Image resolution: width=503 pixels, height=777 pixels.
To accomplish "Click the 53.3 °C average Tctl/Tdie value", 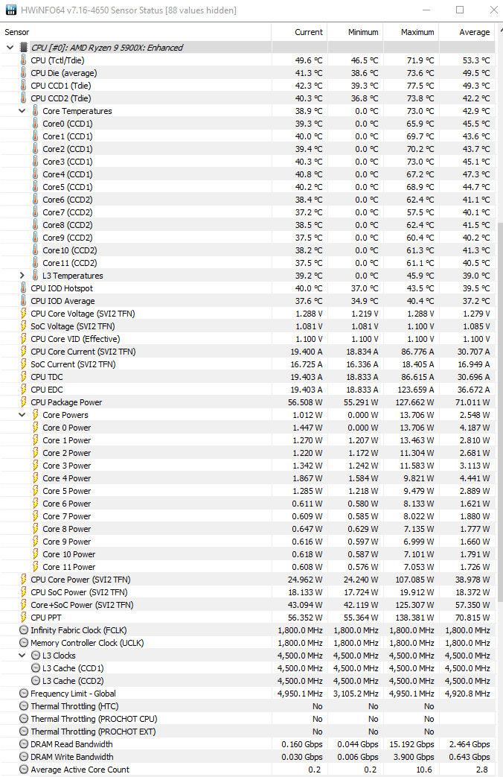I will (x=475, y=60).
